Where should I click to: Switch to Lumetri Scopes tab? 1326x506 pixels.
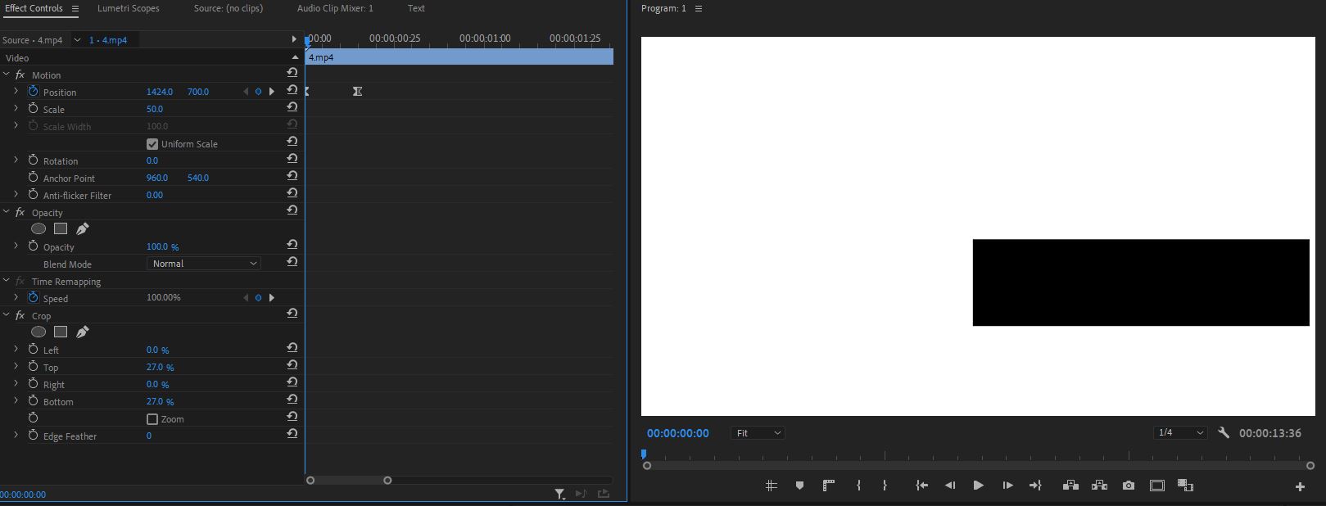click(129, 8)
